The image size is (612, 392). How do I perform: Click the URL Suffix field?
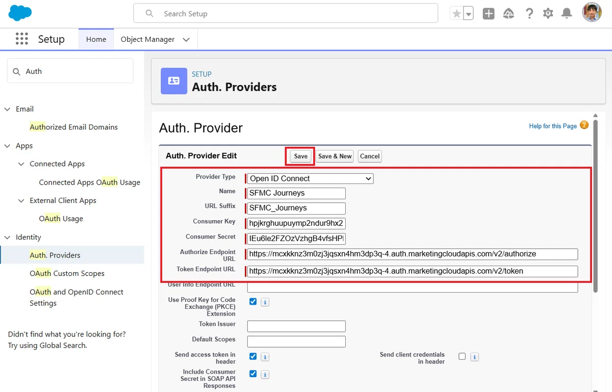(x=296, y=208)
